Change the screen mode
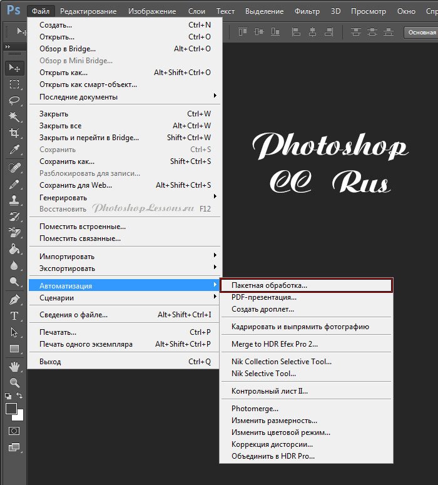 tap(14, 447)
